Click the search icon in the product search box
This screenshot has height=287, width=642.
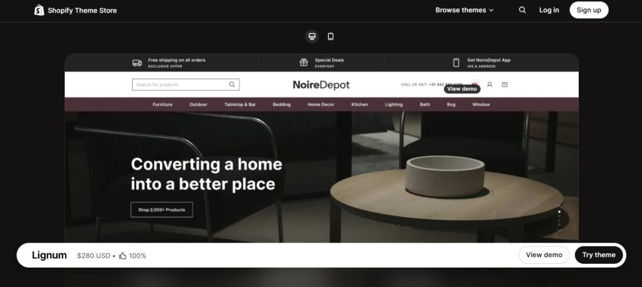pos(232,84)
